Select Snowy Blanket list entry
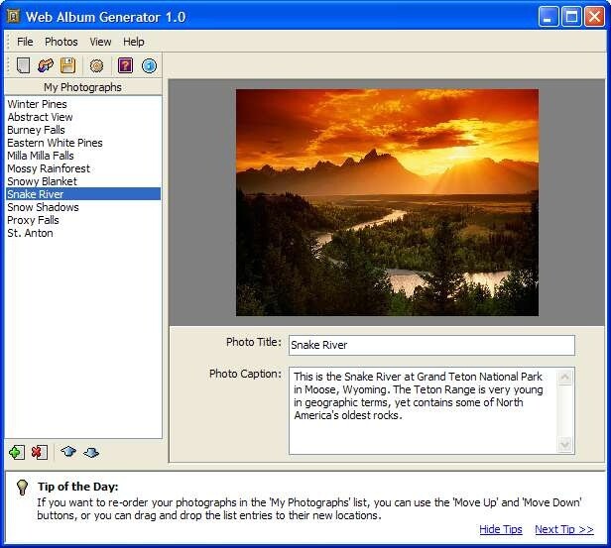This screenshot has width=611, height=548. [x=83, y=181]
